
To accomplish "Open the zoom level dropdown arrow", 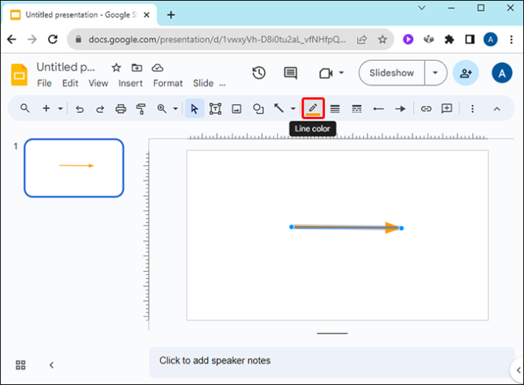I will [175, 109].
